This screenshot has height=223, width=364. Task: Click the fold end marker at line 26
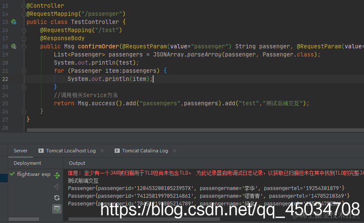[24, 112]
